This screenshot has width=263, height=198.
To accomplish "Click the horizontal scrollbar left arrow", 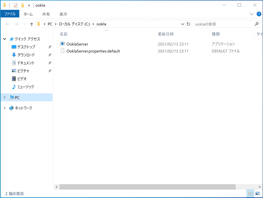I will click(57, 187).
